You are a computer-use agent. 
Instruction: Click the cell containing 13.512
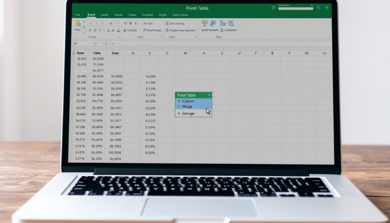pyautogui.click(x=82, y=59)
